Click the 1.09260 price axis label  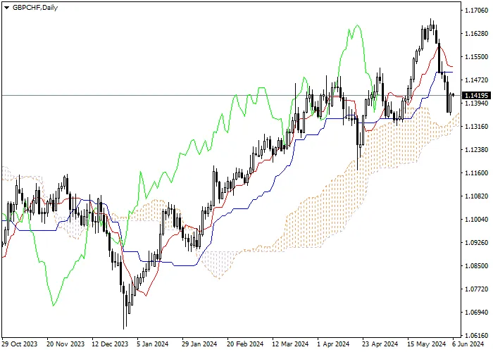[x=476, y=243]
